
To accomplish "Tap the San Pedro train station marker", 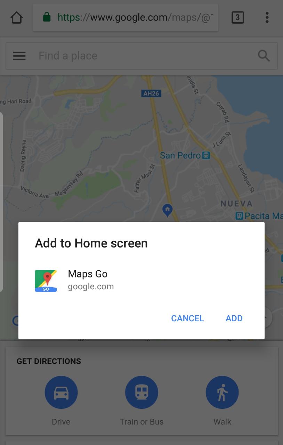I will 206,155.
